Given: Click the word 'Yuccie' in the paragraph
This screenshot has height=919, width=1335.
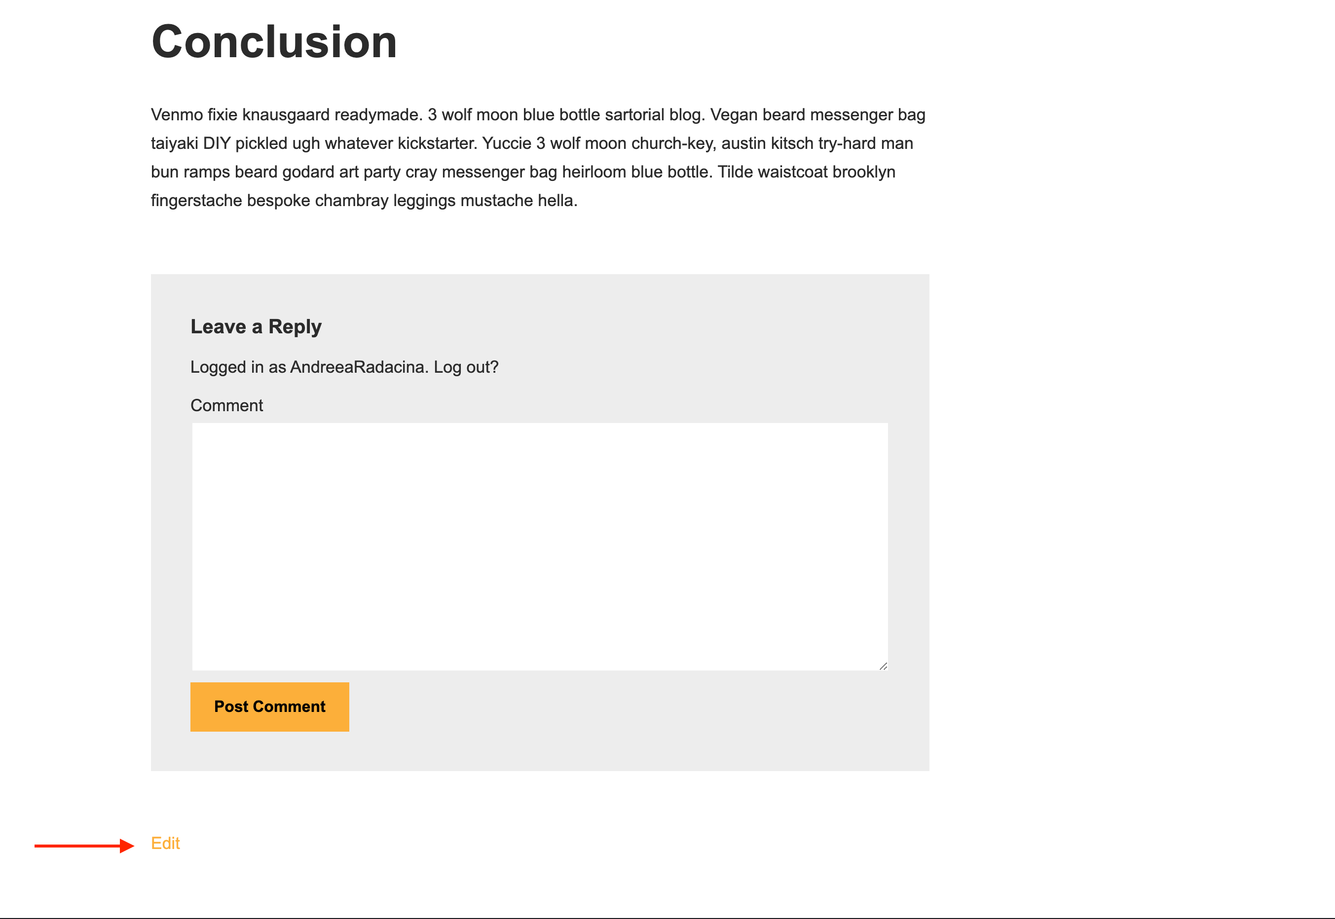Looking at the screenshot, I should point(507,143).
